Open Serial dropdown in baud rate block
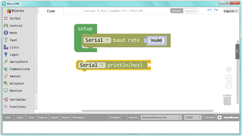Image resolution: width=242 pixels, height=136 pixels. coord(97,40)
